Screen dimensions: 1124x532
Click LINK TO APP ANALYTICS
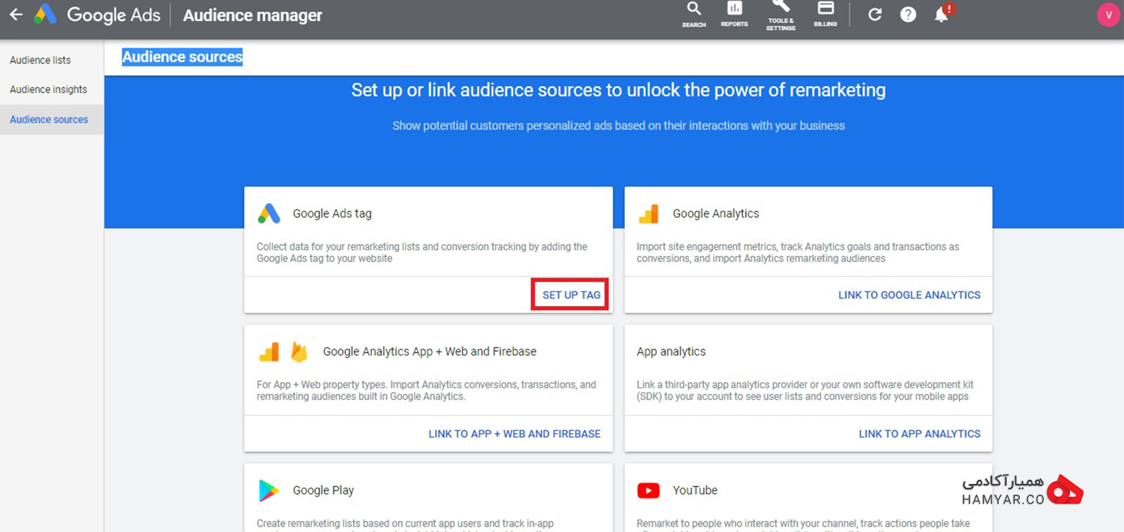(x=920, y=434)
